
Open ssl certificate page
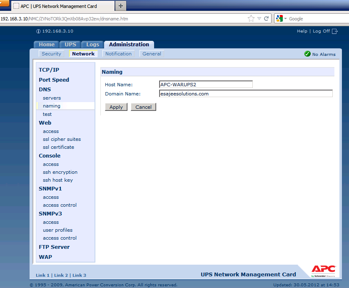pos(59,147)
